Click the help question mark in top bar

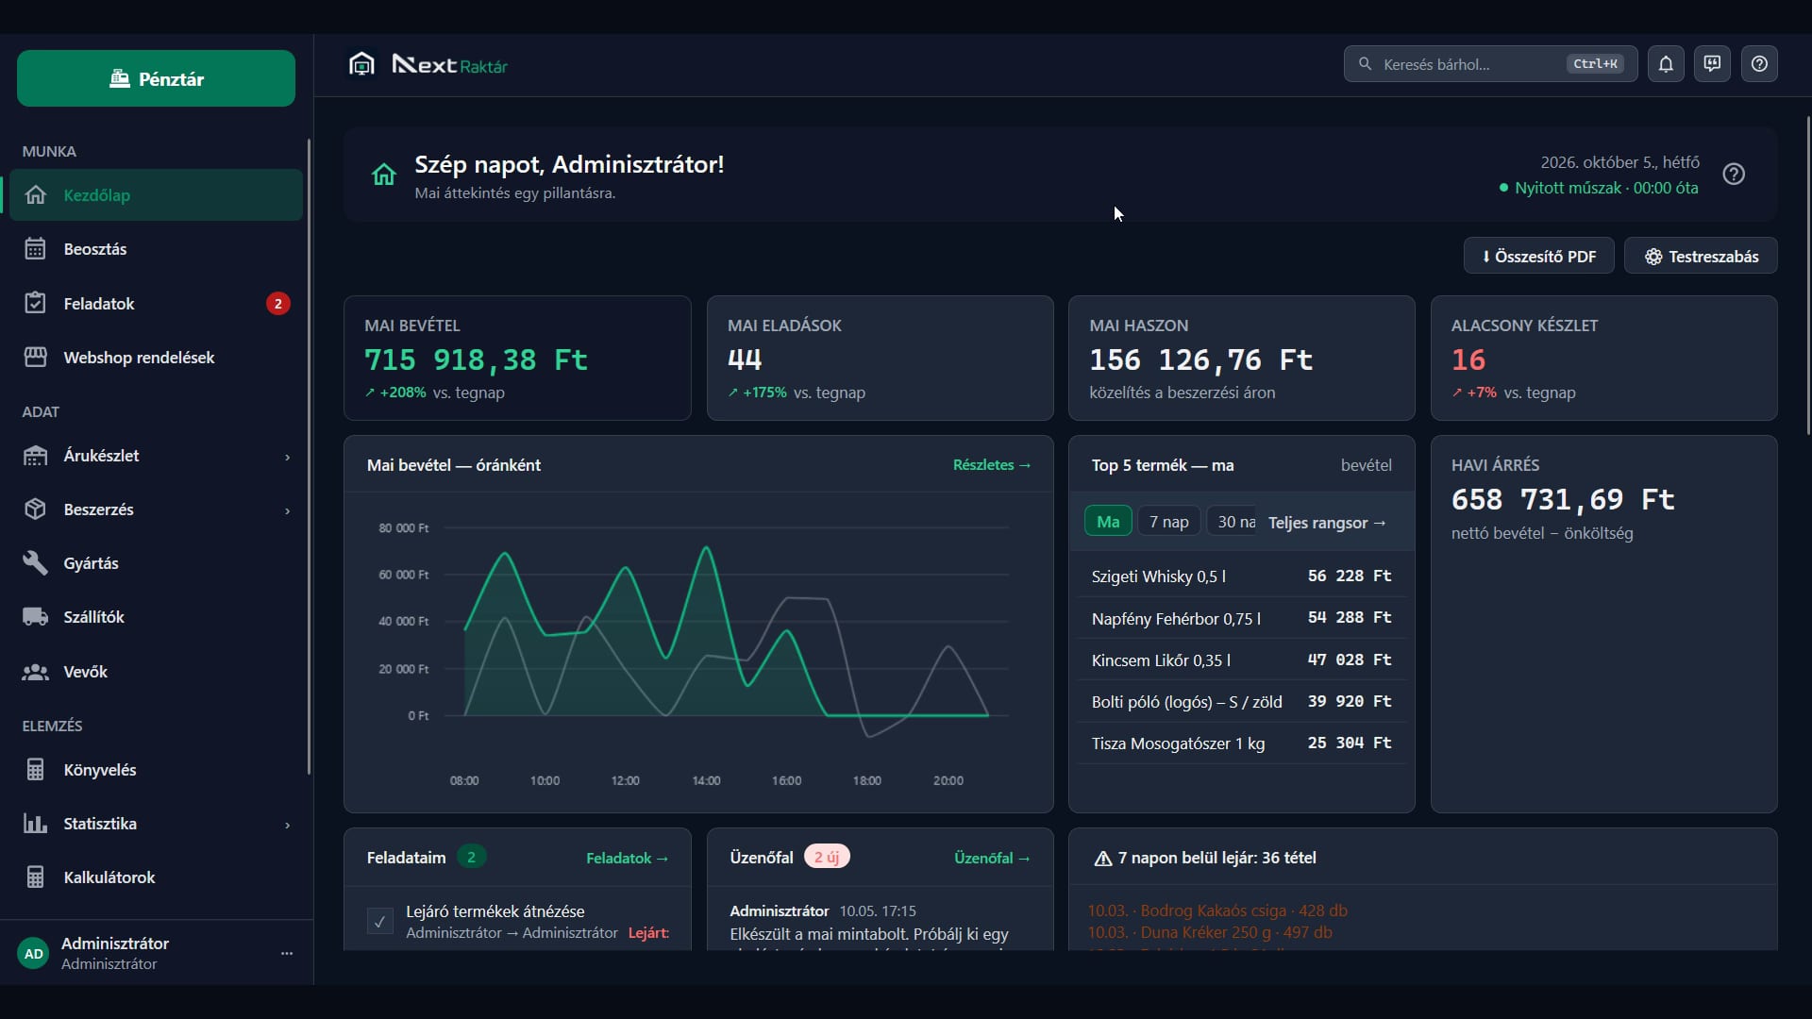pyautogui.click(x=1759, y=64)
